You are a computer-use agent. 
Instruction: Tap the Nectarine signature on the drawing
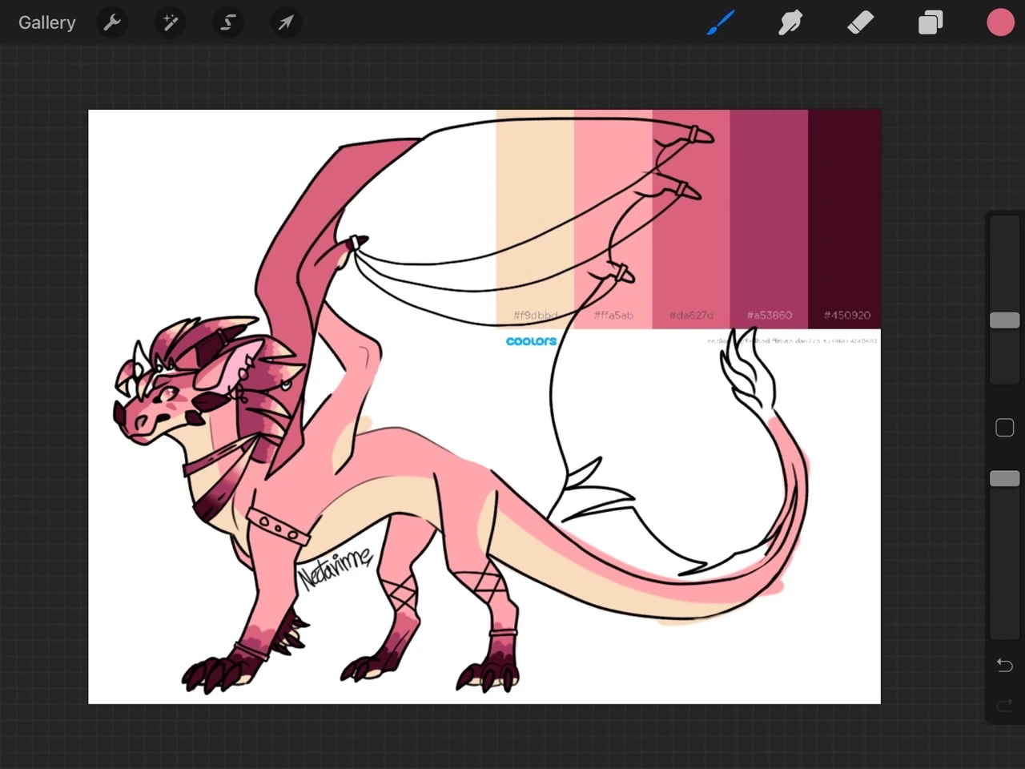(336, 569)
